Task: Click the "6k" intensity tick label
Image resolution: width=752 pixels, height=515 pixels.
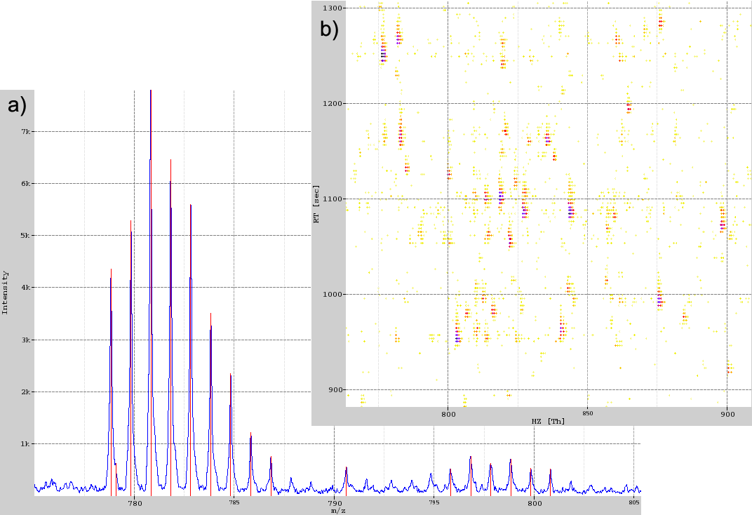Action: pos(25,183)
